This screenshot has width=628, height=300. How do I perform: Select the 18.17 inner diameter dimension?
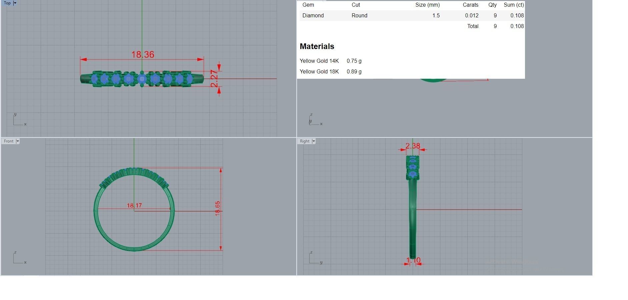134,206
